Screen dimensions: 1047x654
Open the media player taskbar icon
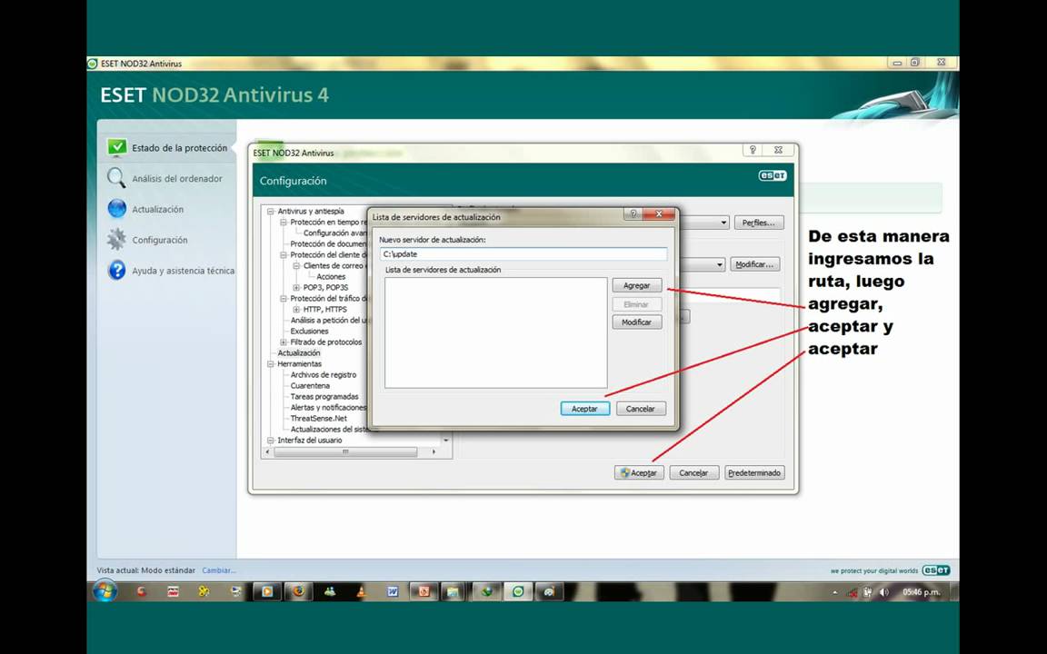coord(267,591)
